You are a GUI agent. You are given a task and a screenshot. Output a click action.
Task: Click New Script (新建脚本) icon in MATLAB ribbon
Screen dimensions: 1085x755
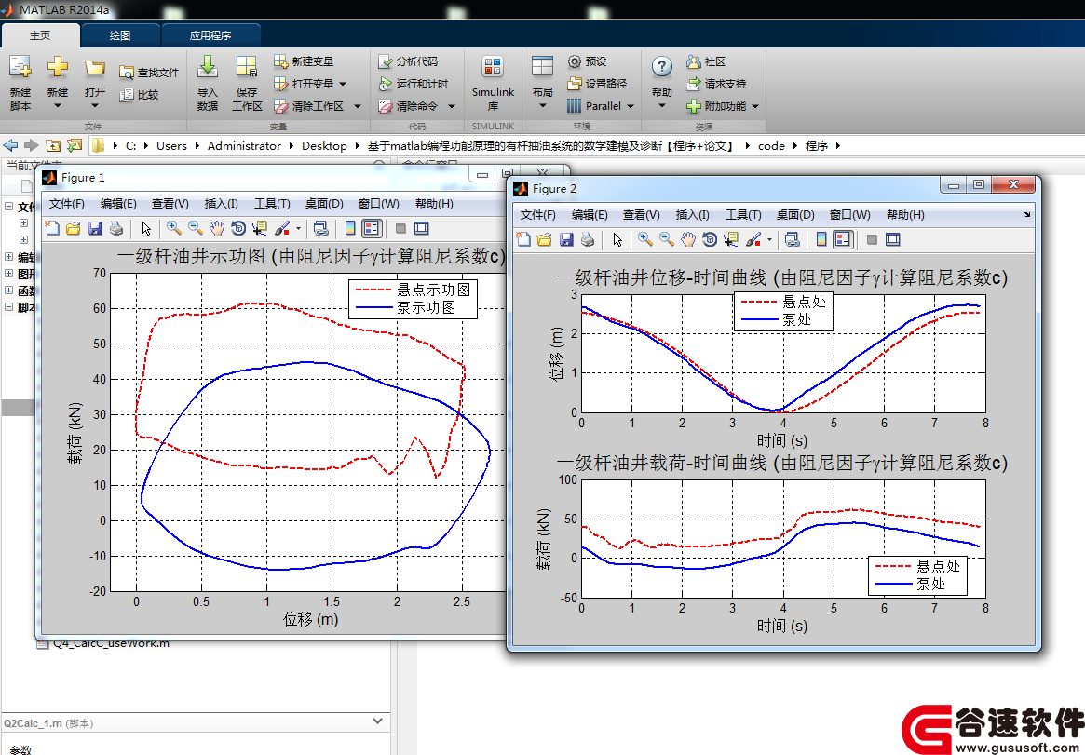point(20,67)
